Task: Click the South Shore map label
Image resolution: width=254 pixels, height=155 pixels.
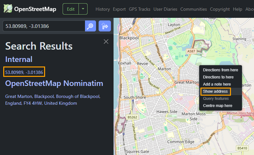Action: point(135,97)
